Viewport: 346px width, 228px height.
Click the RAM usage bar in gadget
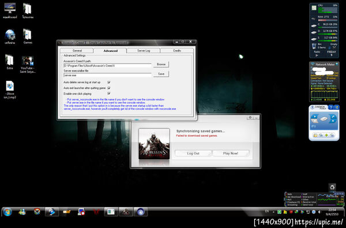[328, 20]
